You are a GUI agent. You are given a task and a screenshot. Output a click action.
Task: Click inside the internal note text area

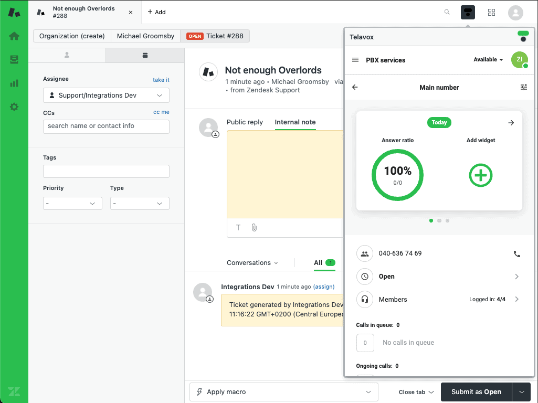coord(285,174)
